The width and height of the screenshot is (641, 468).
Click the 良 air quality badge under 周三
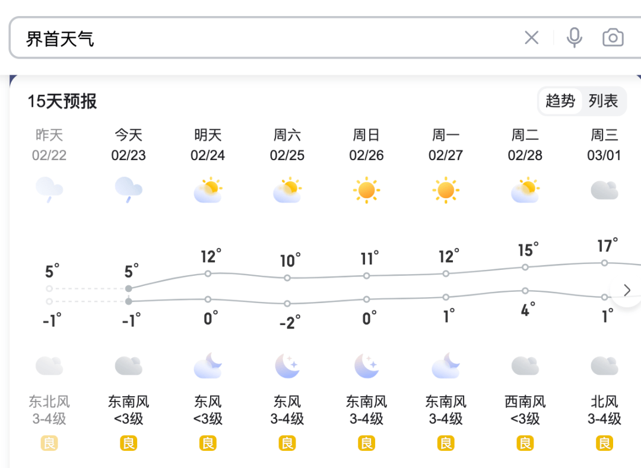[x=604, y=443]
